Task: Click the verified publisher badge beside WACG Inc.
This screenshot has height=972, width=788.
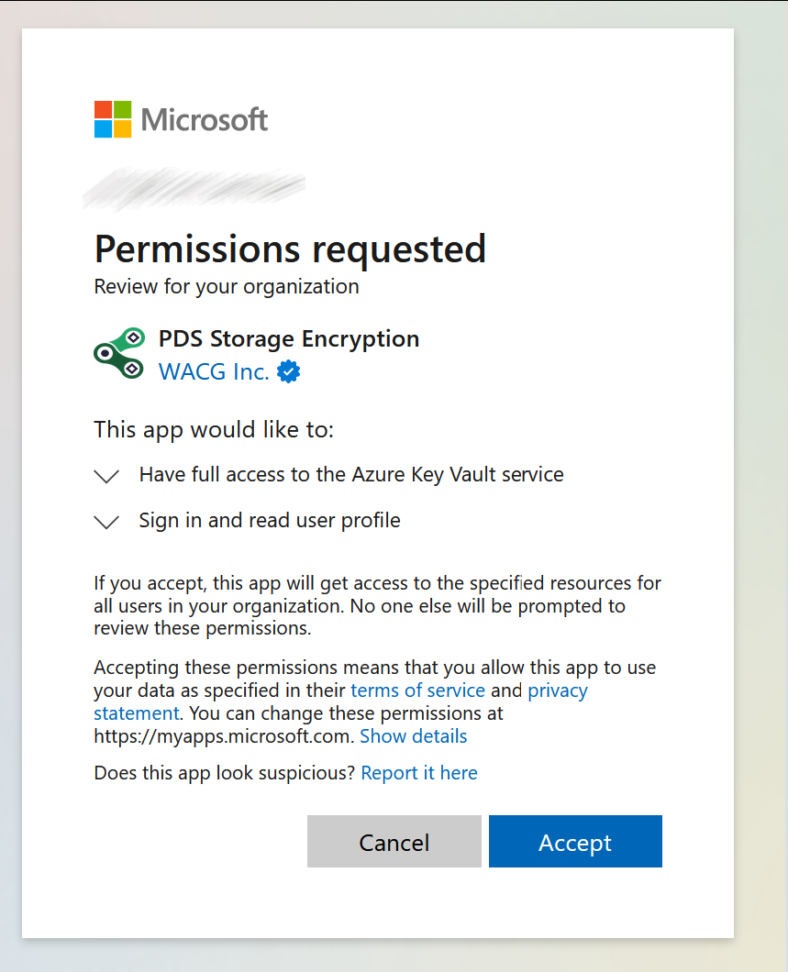Action: pyautogui.click(x=288, y=371)
